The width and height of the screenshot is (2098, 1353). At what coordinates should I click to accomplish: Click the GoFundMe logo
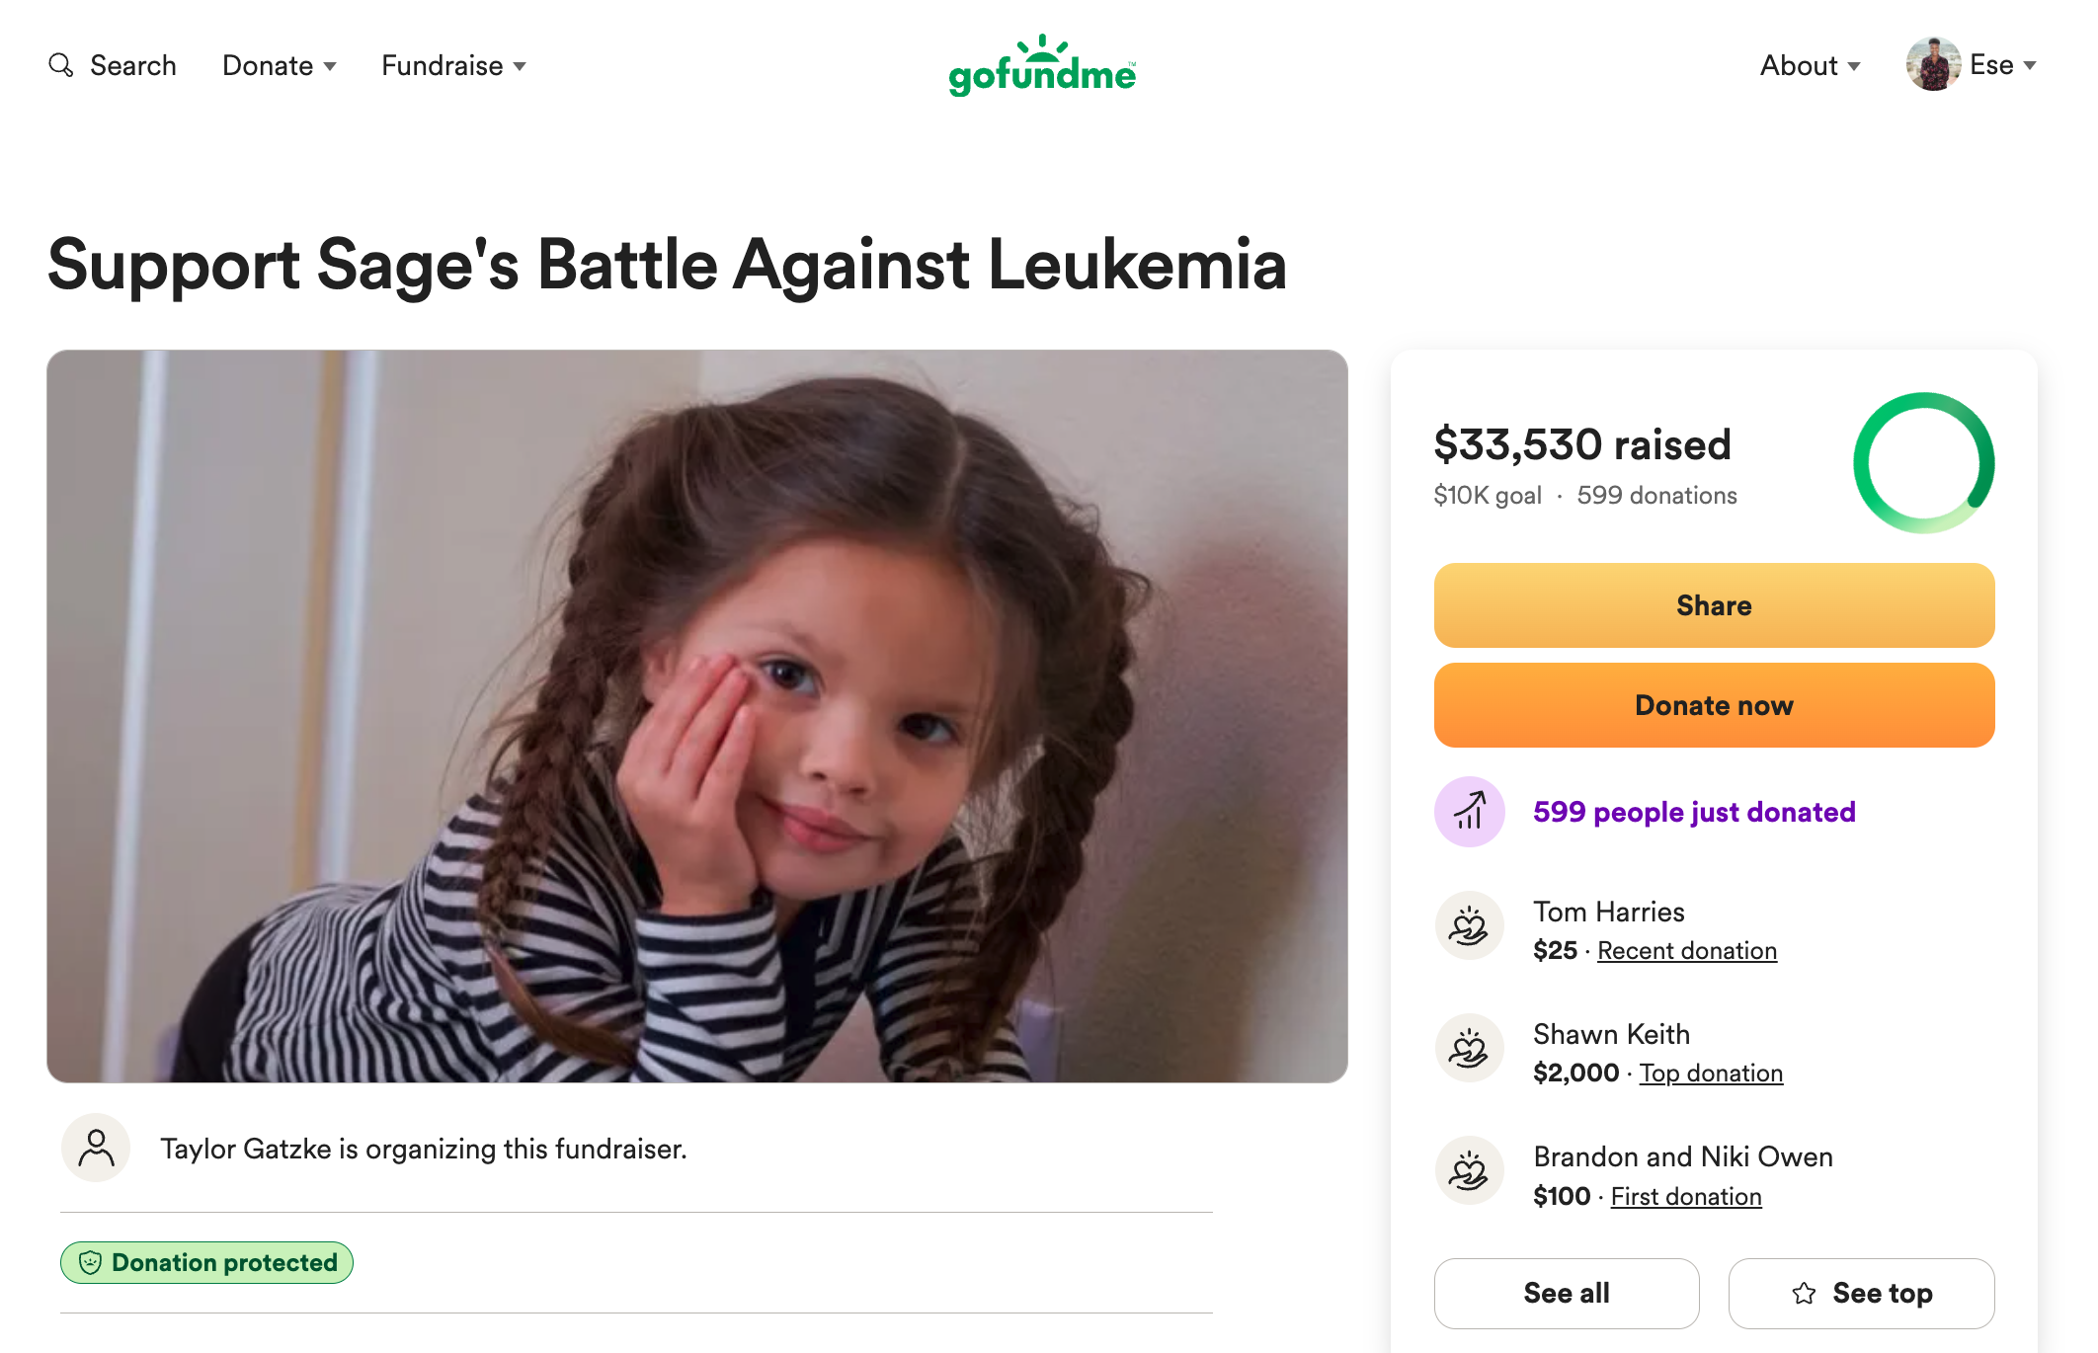(x=1042, y=66)
